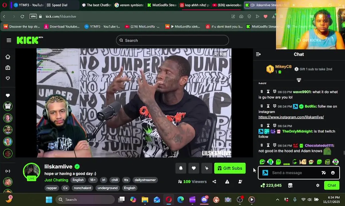Timeout wave9901 using hourglass icon
Image resolution: width=345 pixels, height=206 pixels.
268,92
